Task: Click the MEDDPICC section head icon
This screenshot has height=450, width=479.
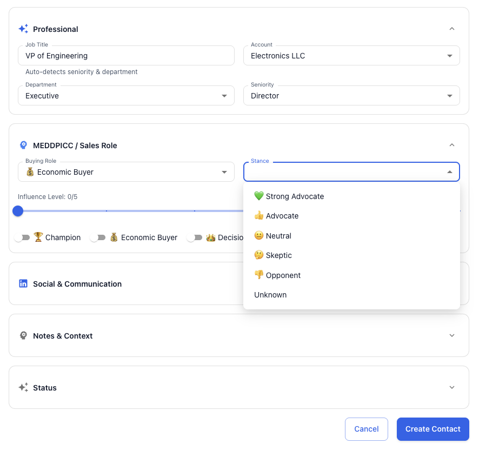Action: (23, 145)
